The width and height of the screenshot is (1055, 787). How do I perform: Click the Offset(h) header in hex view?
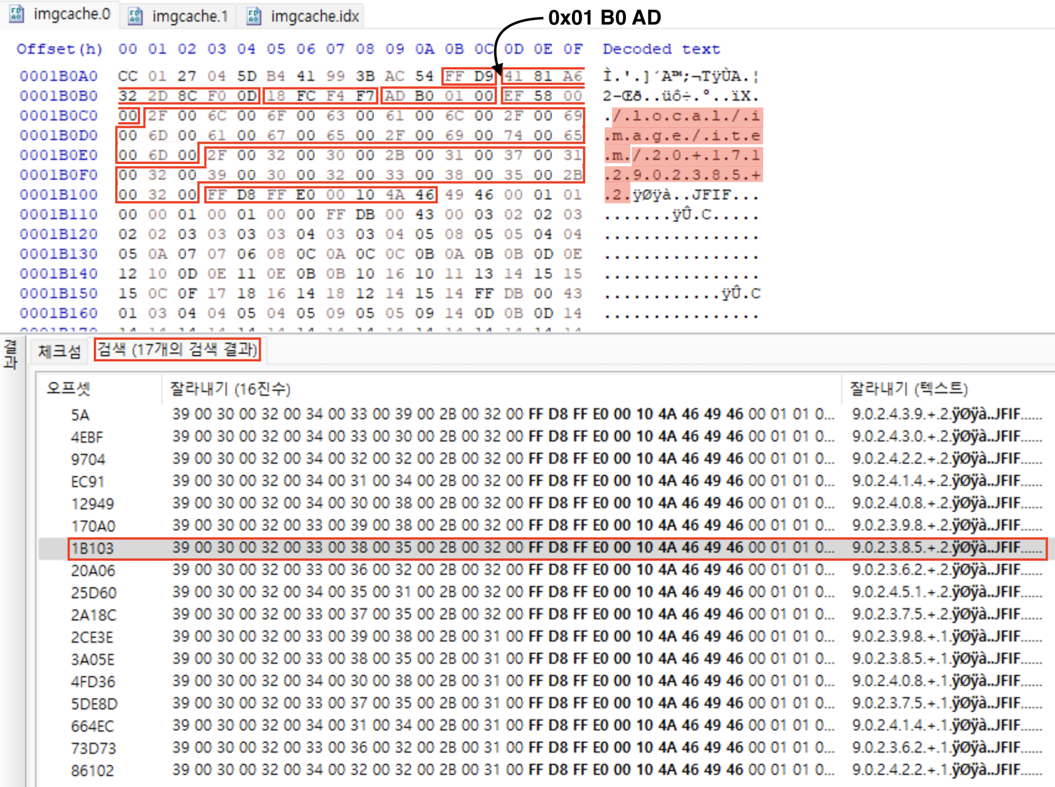(59, 49)
